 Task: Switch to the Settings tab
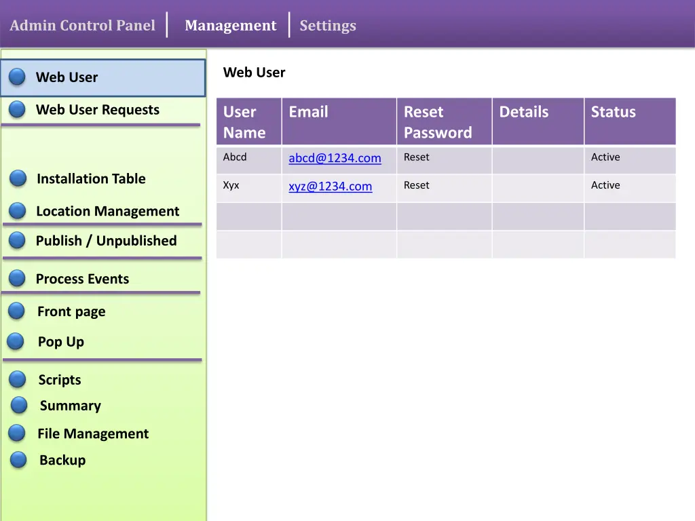[328, 26]
